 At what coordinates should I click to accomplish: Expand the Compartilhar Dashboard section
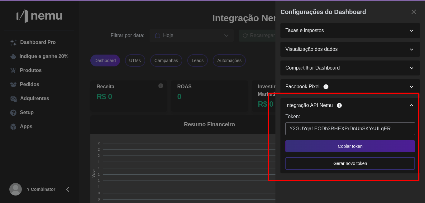(x=350, y=68)
